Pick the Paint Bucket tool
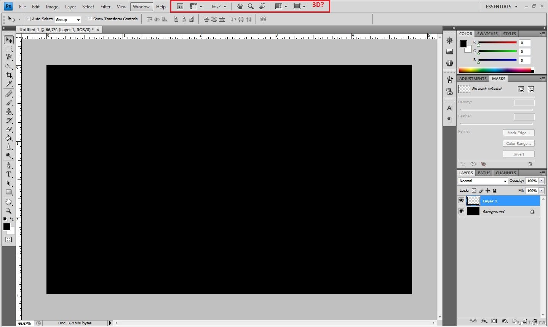 [x=9, y=138]
